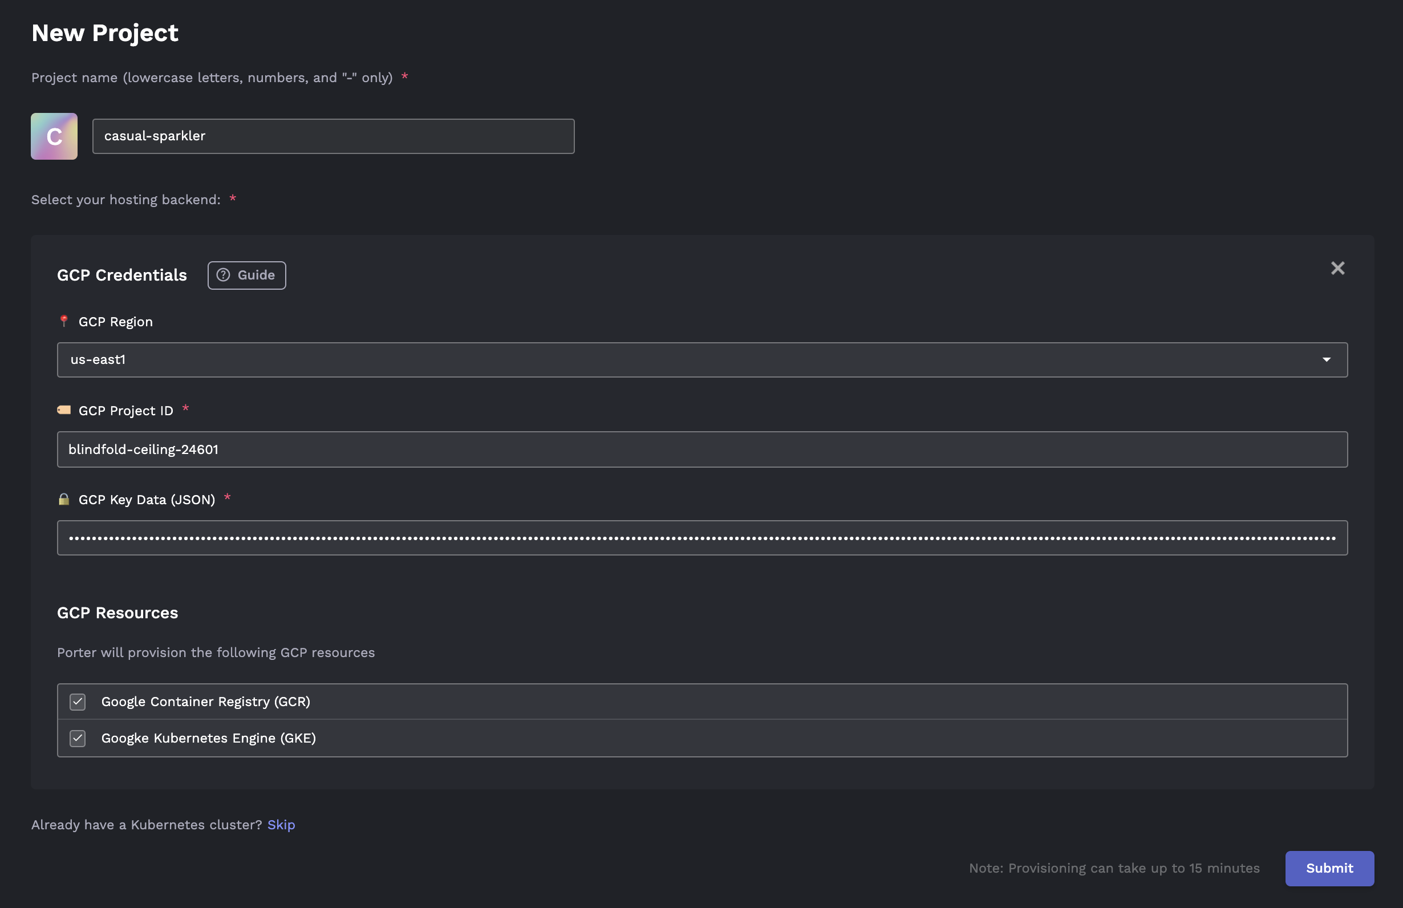Click the Googke Kubernetes Engine row label
This screenshot has width=1403, height=908.
click(x=208, y=738)
